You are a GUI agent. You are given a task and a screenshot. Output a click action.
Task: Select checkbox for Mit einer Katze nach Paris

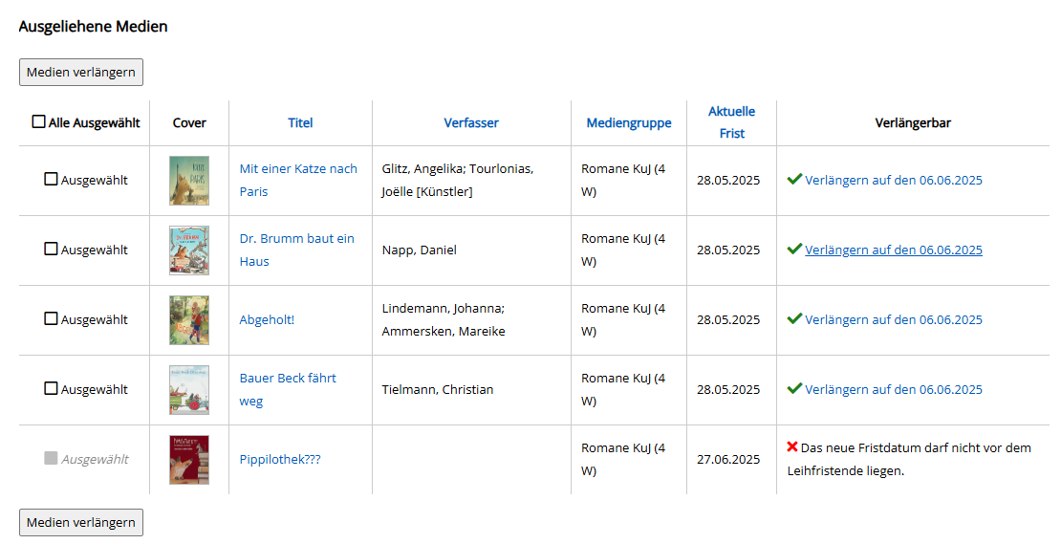coord(51,180)
